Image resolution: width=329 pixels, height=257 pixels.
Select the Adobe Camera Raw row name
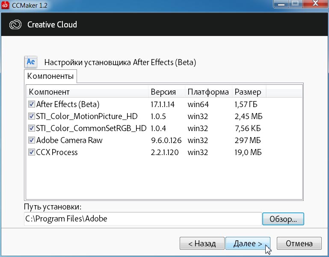click(69, 140)
